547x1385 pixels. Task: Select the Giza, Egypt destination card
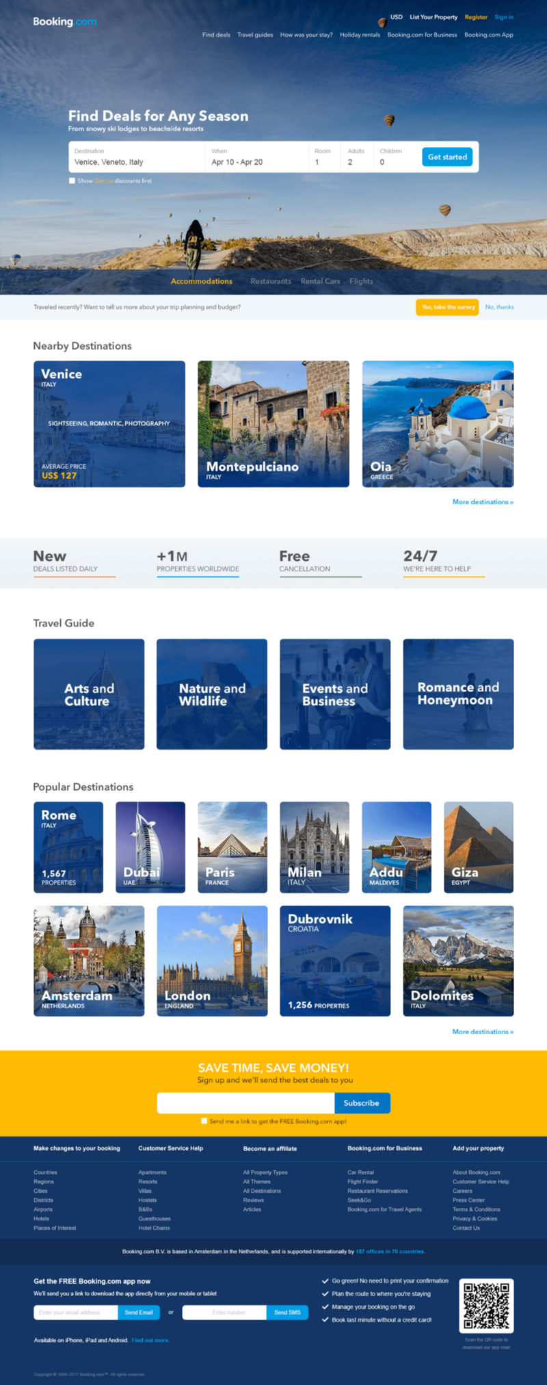(x=479, y=847)
